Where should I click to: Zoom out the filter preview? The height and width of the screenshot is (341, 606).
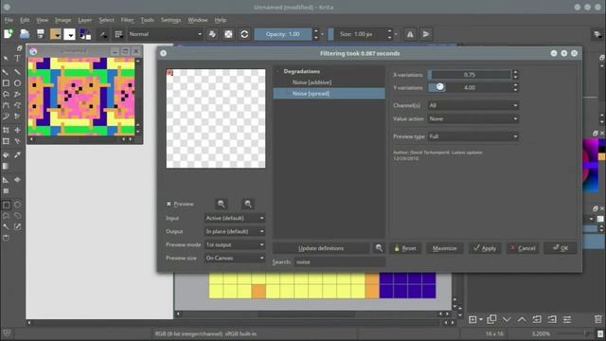click(x=221, y=205)
